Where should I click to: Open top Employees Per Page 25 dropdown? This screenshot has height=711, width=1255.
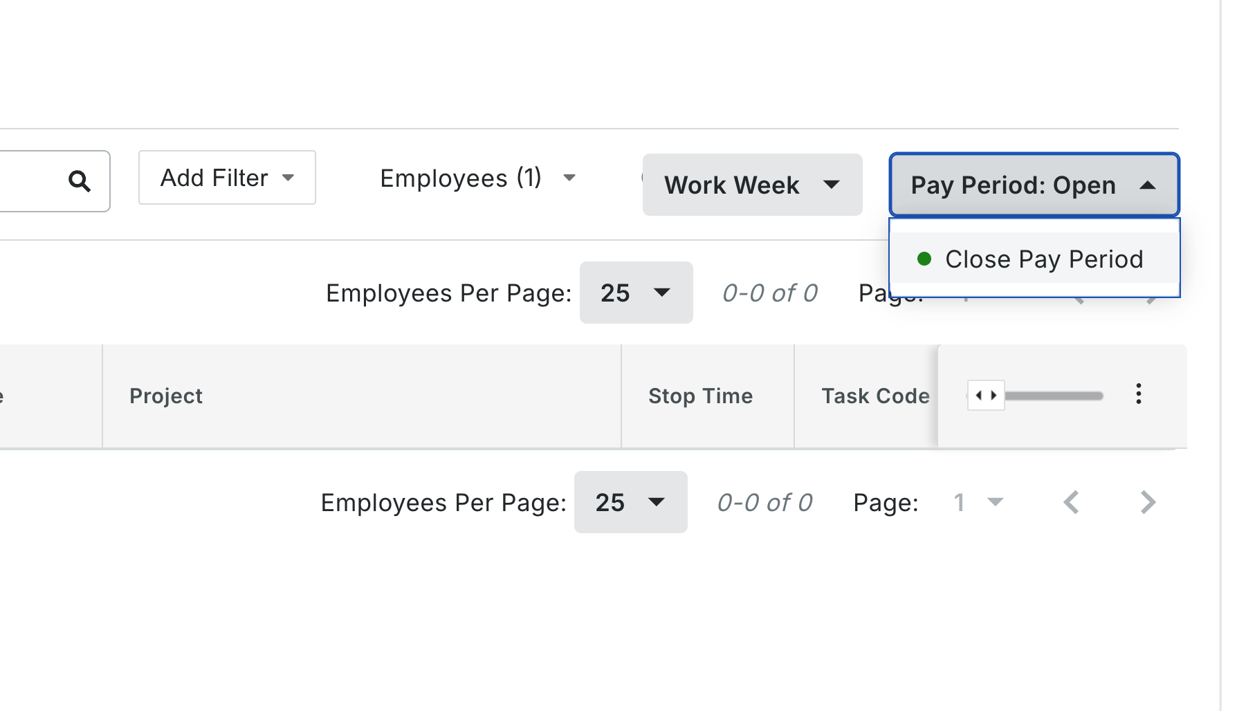pyautogui.click(x=636, y=293)
